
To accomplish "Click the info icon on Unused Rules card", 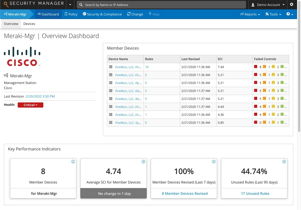I will pos(284,161).
